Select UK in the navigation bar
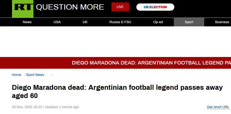This screenshot has width=231, height=114. (85, 22)
